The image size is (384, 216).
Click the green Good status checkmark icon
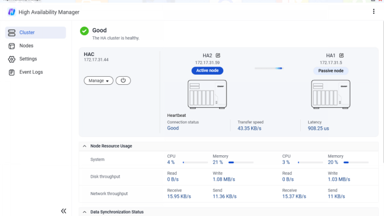[x=84, y=31]
